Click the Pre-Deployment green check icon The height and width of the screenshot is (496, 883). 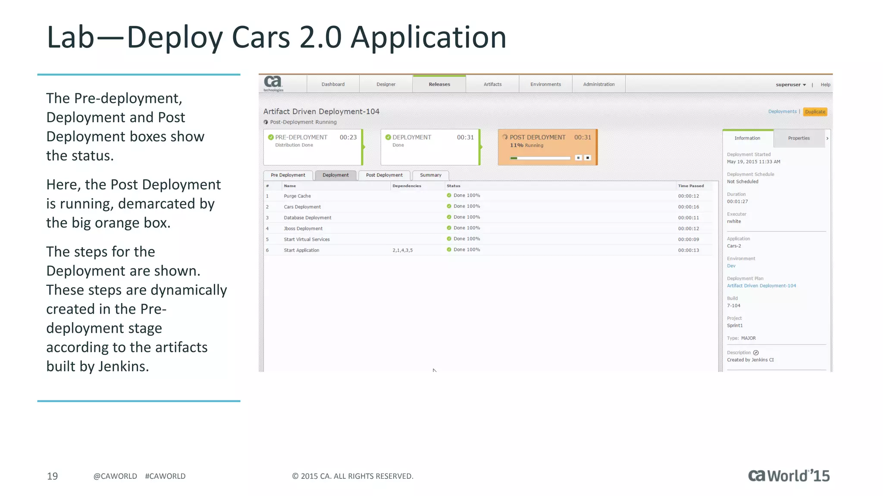coord(271,137)
